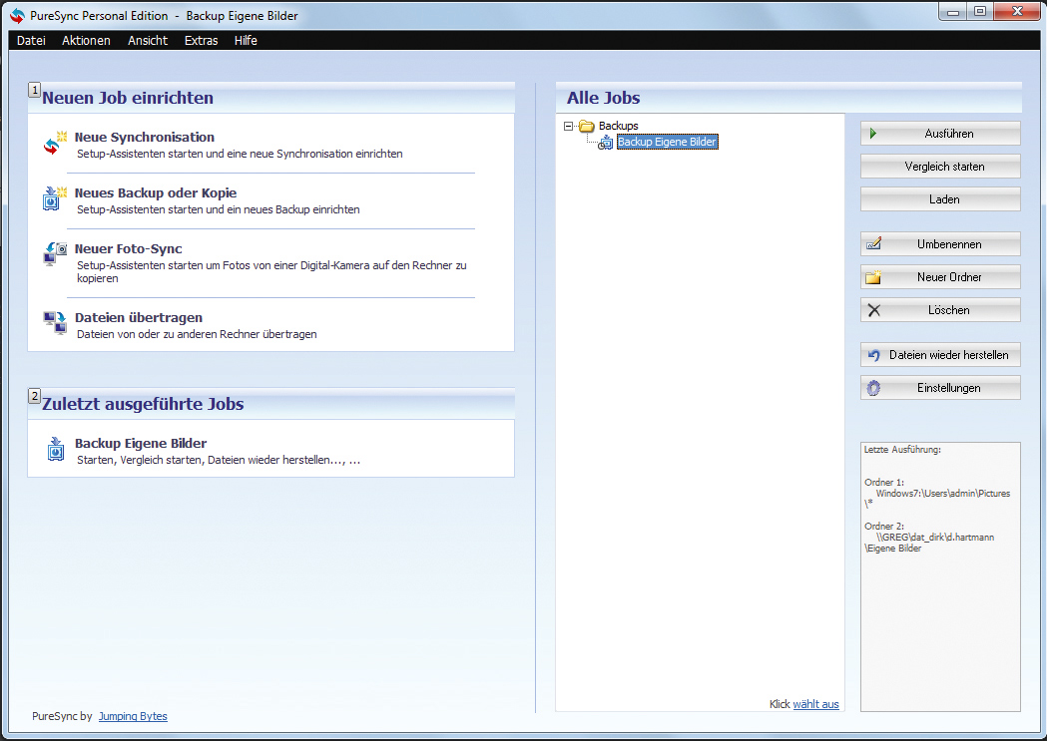Click the Laden button
The height and width of the screenshot is (741, 1047).
(940, 198)
